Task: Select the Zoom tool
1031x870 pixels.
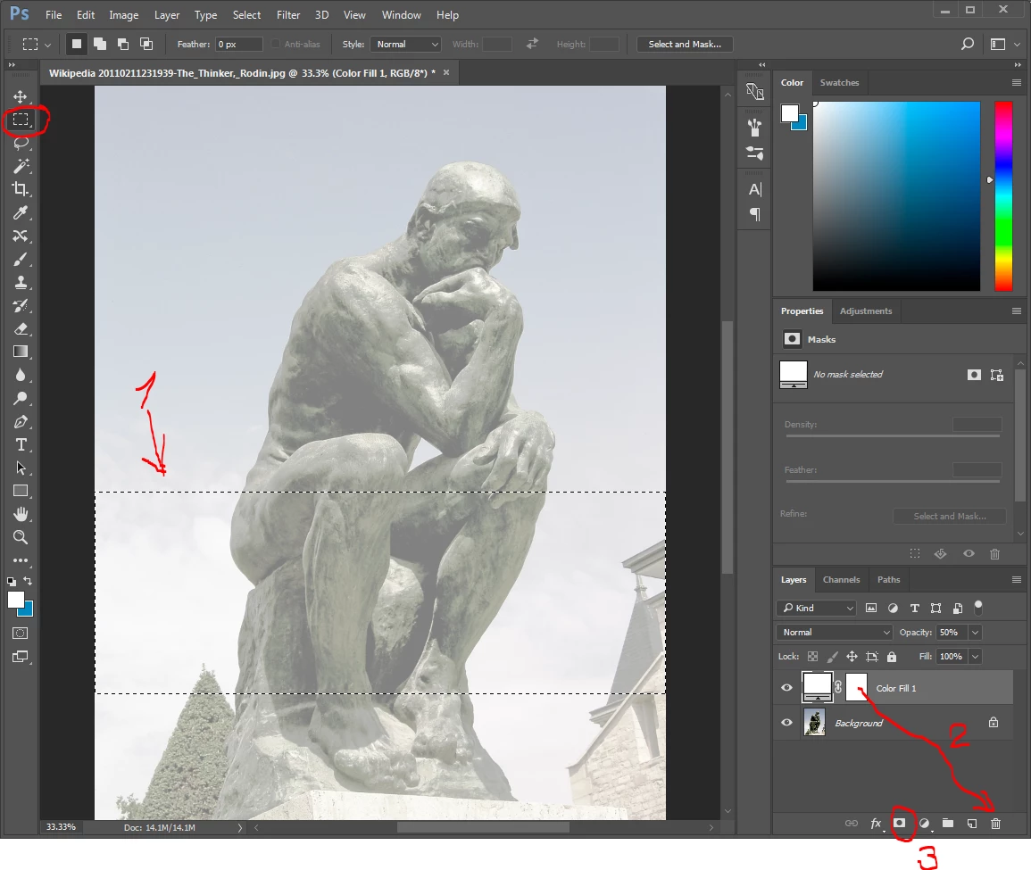Action: click(x=21, y=537)
